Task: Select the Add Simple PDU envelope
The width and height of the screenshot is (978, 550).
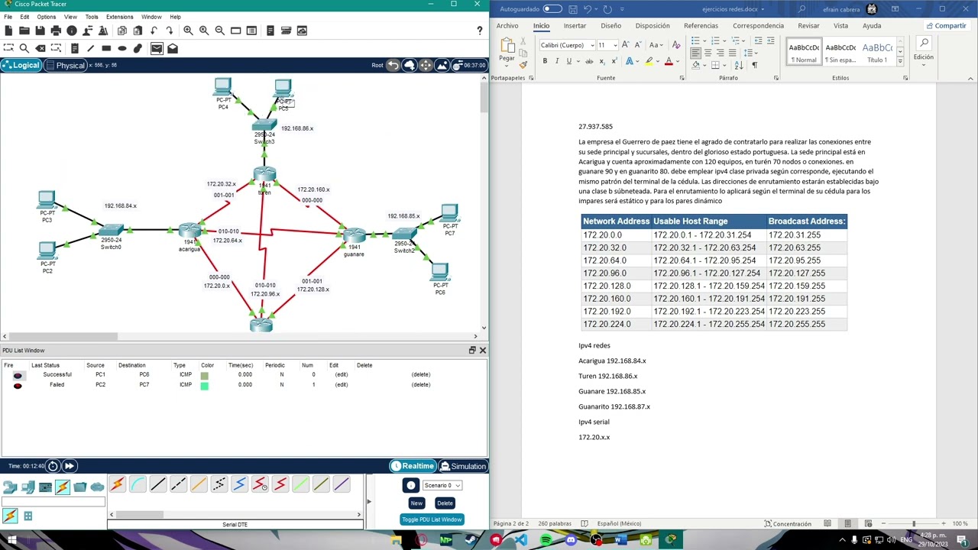Action: 157,48
